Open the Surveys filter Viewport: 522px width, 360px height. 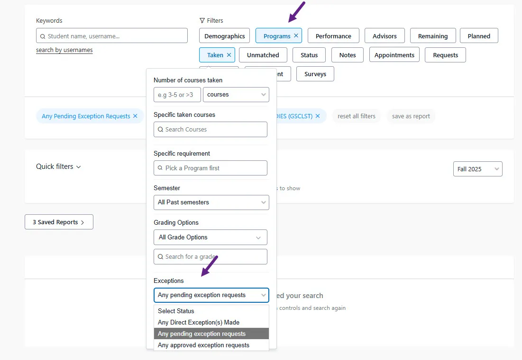click(x=315, y=74)
